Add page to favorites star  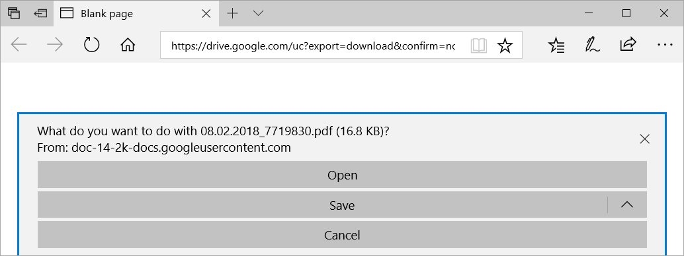click(505, 46)
